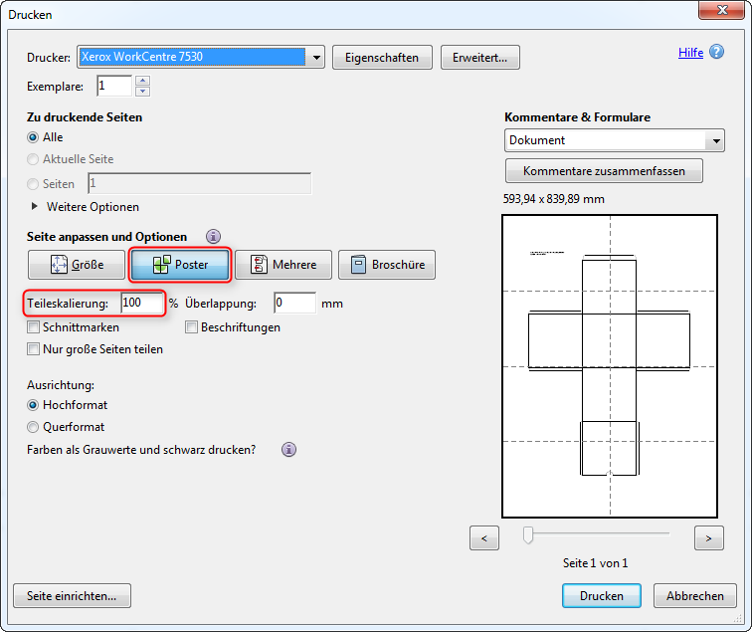Choose the Mehrere pages-per-sheet option
Image resolution: width=752 pixels, height=632 pixels.
pos(283,265)
